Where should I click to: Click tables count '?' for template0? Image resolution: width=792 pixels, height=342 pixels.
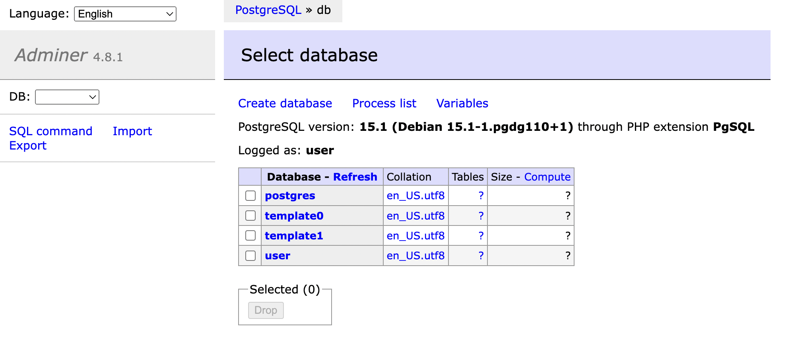point(481,216)
